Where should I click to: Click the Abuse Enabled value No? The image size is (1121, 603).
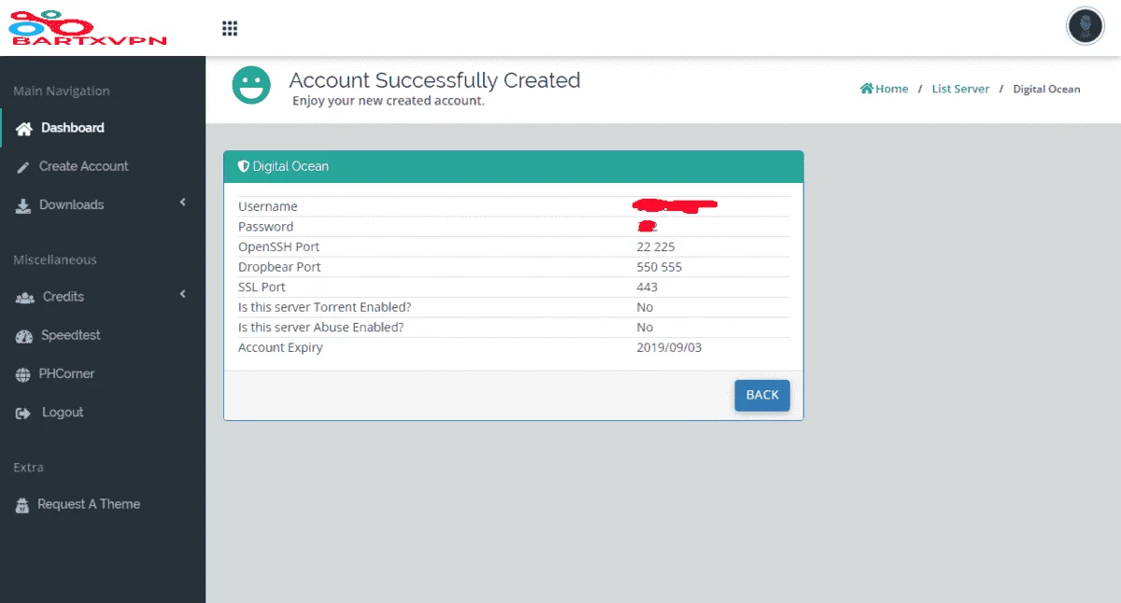pos(645,328)
